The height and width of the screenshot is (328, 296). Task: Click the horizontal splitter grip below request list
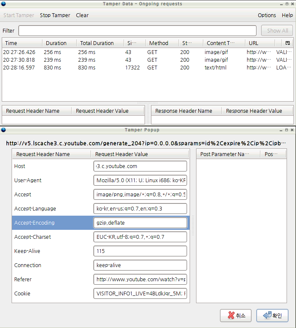pyautogui.click(x=148, y=103)
